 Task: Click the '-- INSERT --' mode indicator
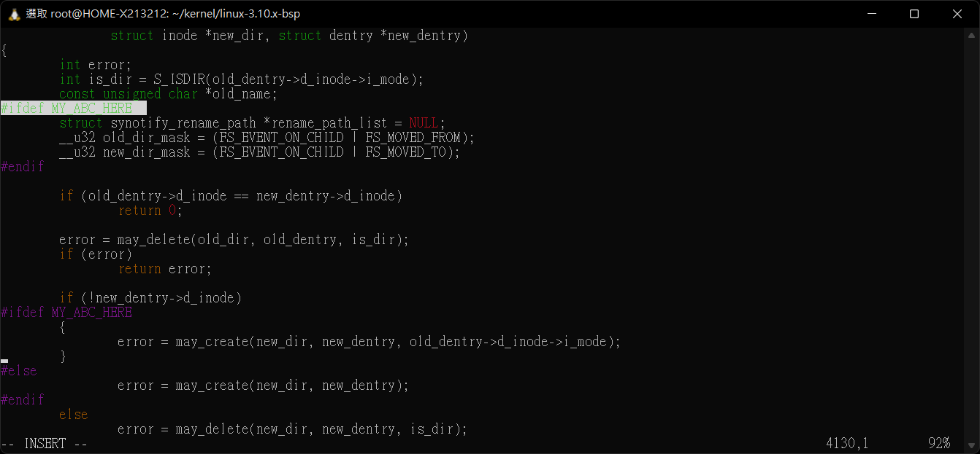pos(44,444)
